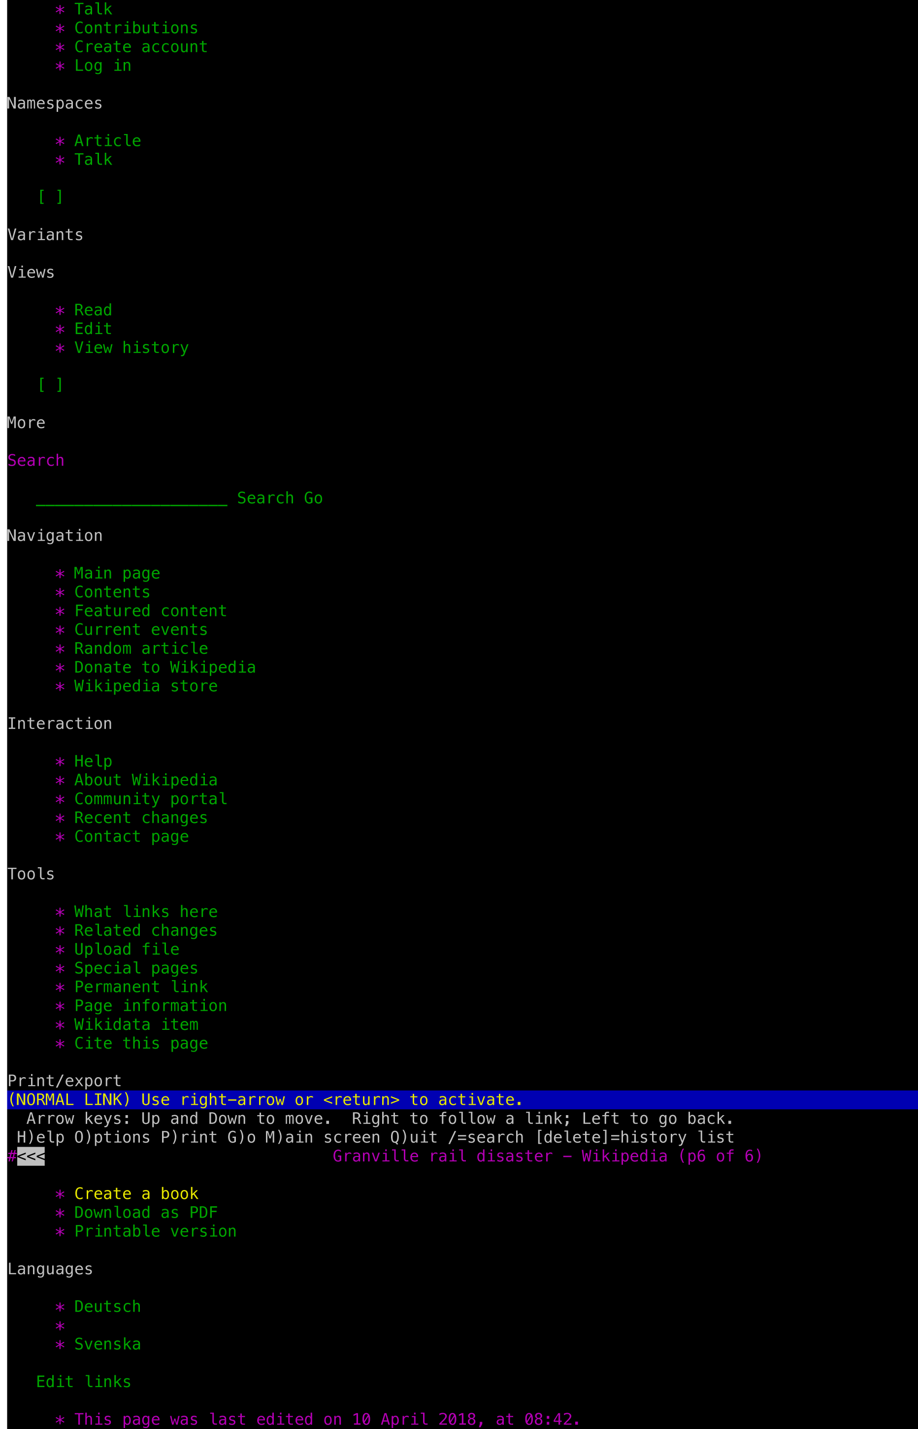Image resolution: width=918 pixels, height=1429 pixels.
Task: Open Contact page link
Action: (131, 836)
